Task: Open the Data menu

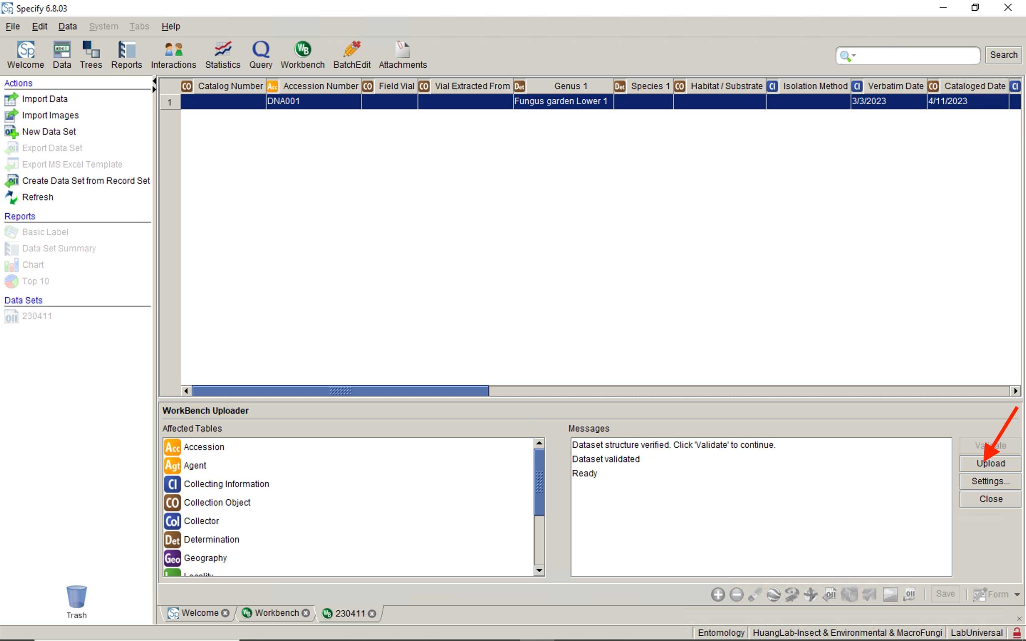Action: tap(67, 26)
